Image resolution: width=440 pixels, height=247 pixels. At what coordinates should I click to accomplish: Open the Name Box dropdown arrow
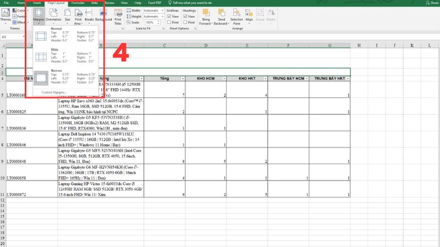[x=24, y=37]
